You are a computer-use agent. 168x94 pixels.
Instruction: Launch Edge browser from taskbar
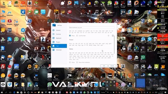coord(14,92)
